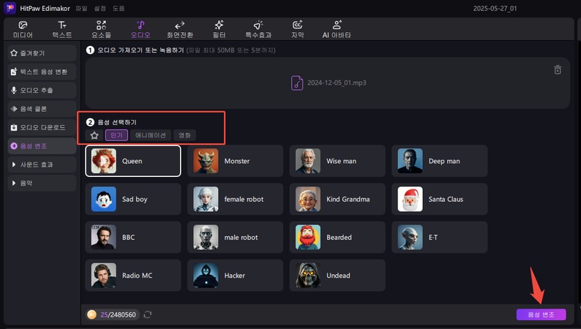Show favorite voices with the star filter icon

pos(94,135)
